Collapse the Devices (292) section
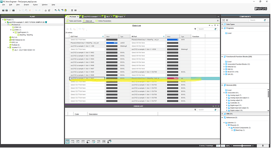This screenshot has height=148, width=272. [222, 85]
